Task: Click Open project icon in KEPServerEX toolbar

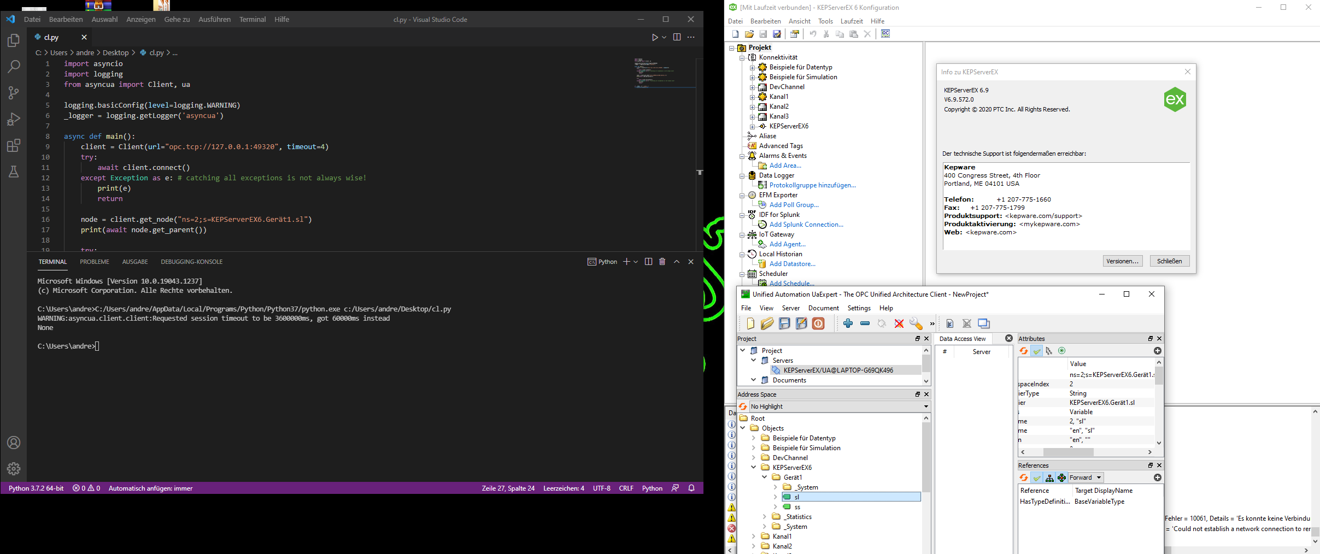Action: point(749,34)
